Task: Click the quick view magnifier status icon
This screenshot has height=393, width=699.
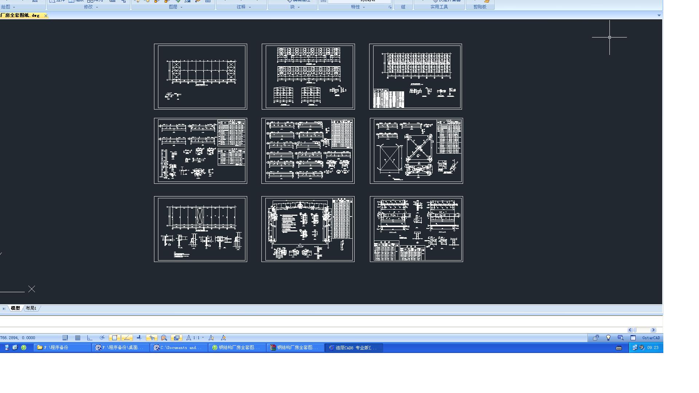Action: (x=164, y=338)
